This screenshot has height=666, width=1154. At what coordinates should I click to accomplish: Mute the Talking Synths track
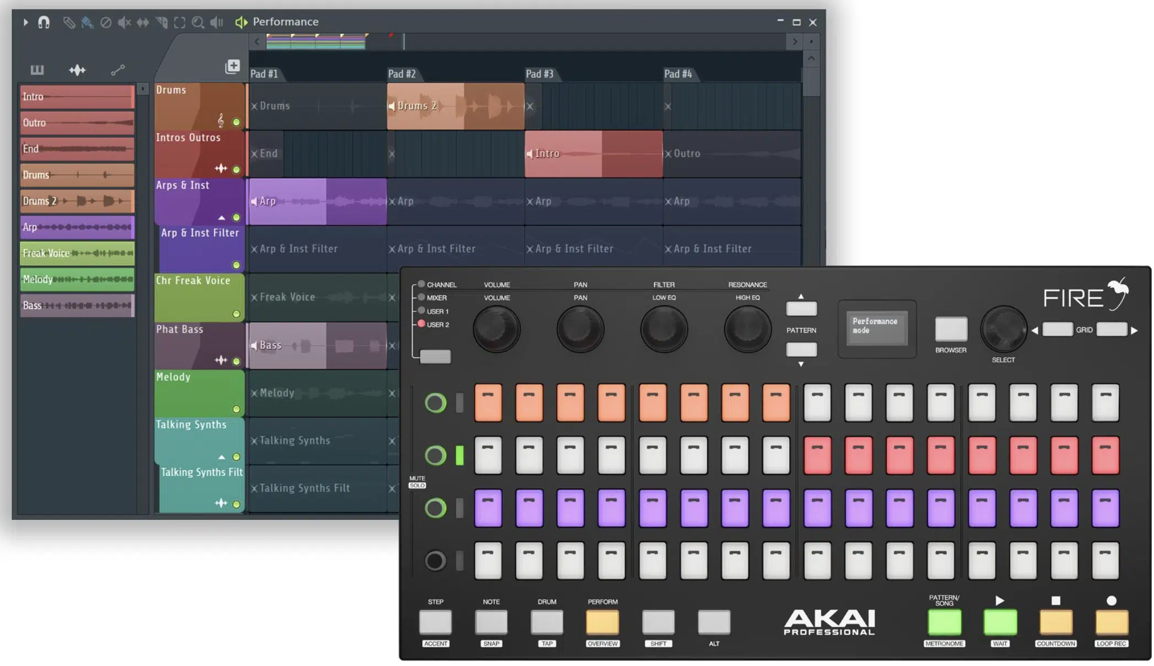coord(236,457)
